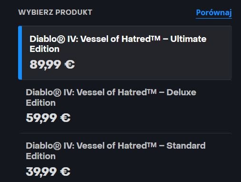Click the WYBIERZ PRODUKT heading
This screenshot has width=241, height=182.
pyautogui.click(x=55, y=12)
